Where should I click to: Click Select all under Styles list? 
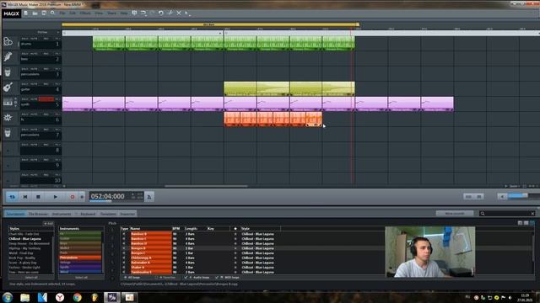pos(31,277)
